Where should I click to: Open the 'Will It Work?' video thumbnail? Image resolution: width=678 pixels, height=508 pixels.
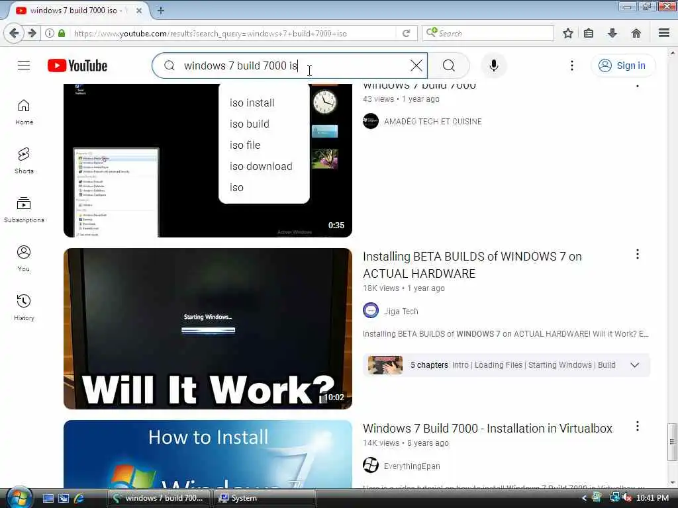point(207,328)
